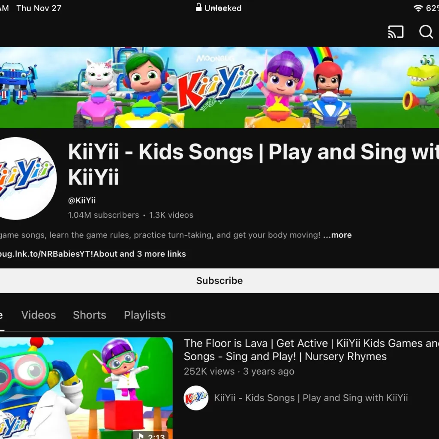The width and height of the screenshot is (439, 439).
Task: Tap the Unlocked padlock icon
Action: point(198,7)
